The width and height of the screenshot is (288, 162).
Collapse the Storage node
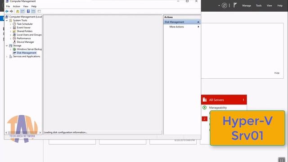[7, 45]
